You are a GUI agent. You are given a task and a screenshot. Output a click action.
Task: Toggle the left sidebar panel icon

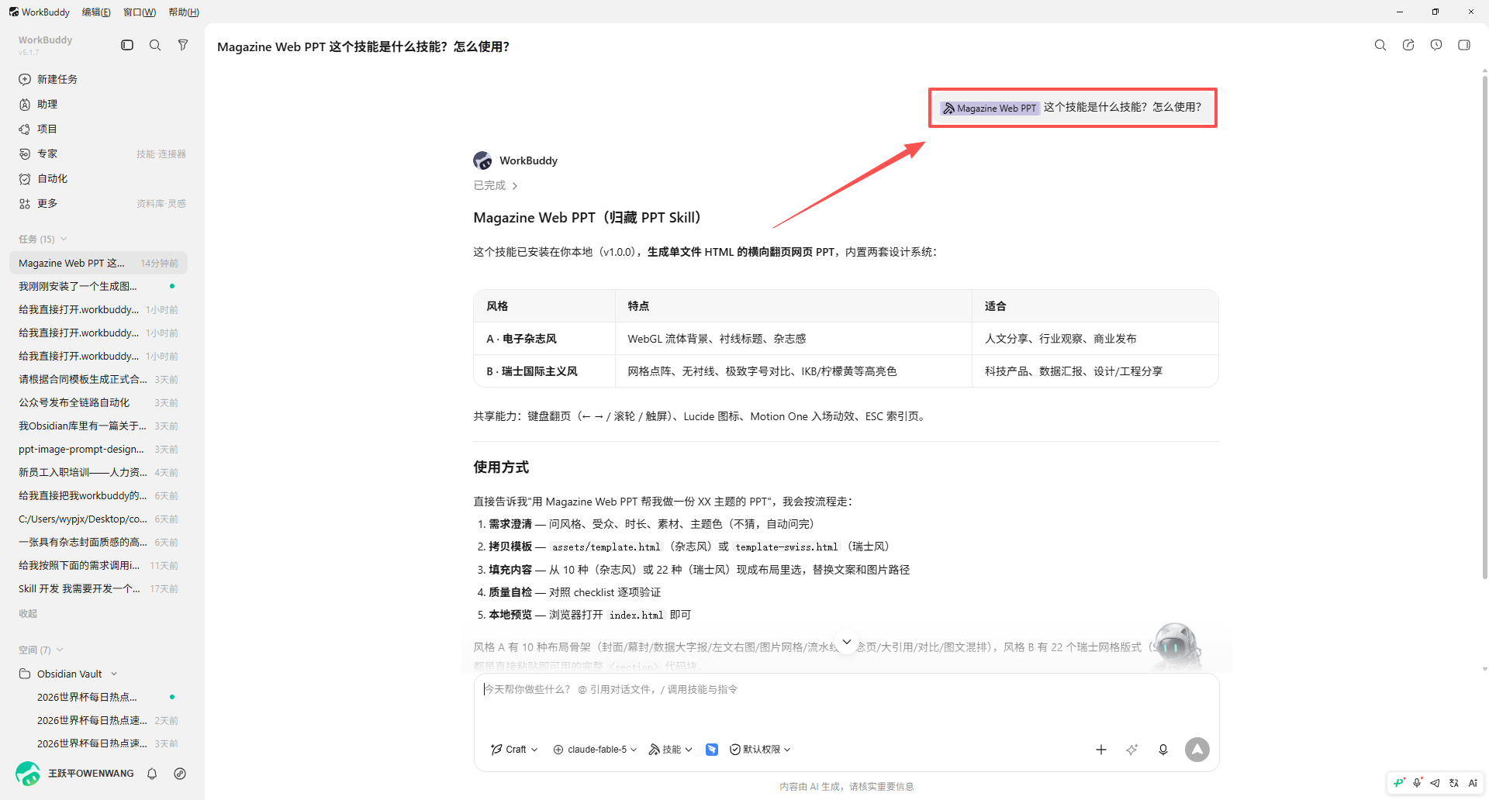127,45
